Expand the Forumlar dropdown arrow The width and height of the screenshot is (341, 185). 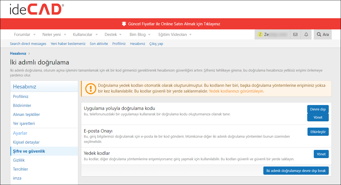click(x=34, y=35)
